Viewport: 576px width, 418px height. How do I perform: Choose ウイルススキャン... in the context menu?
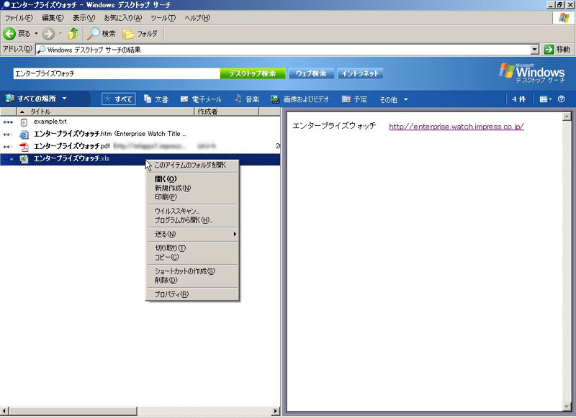(192, 211)
